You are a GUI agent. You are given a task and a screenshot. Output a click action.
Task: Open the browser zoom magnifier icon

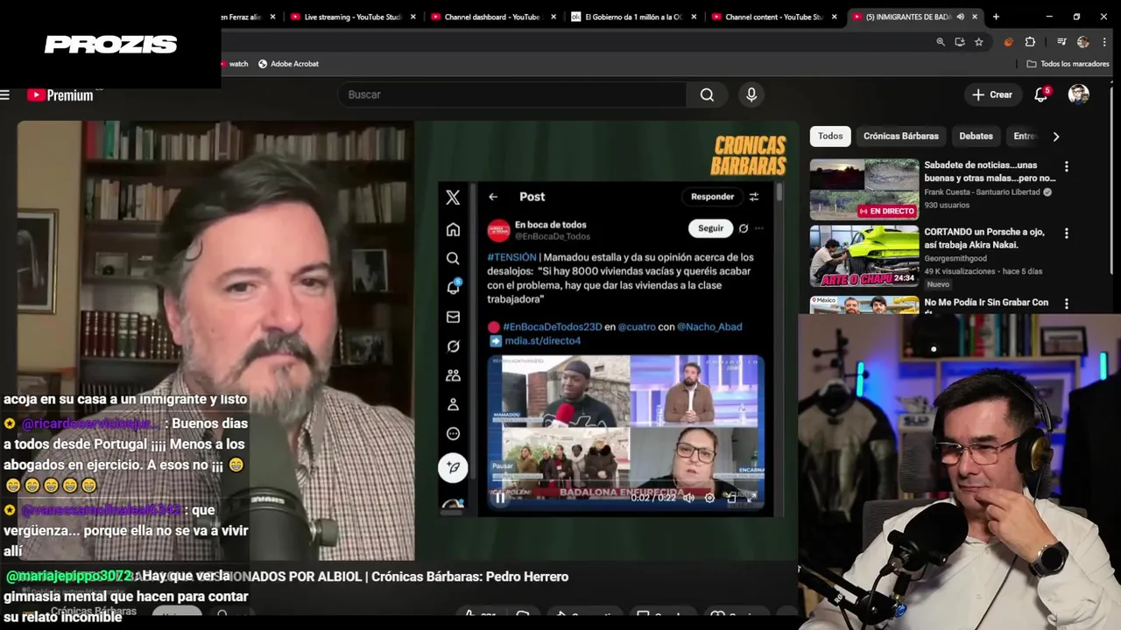click(x=941, y=42)
